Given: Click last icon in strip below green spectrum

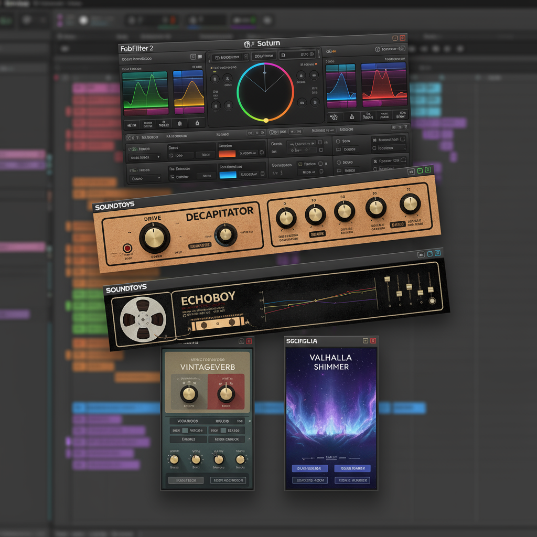Looking at the screenshot, I should coord(197,123).
